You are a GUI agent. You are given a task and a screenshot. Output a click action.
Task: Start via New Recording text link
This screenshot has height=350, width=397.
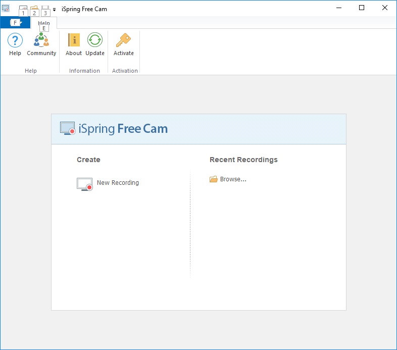point(118,183)
